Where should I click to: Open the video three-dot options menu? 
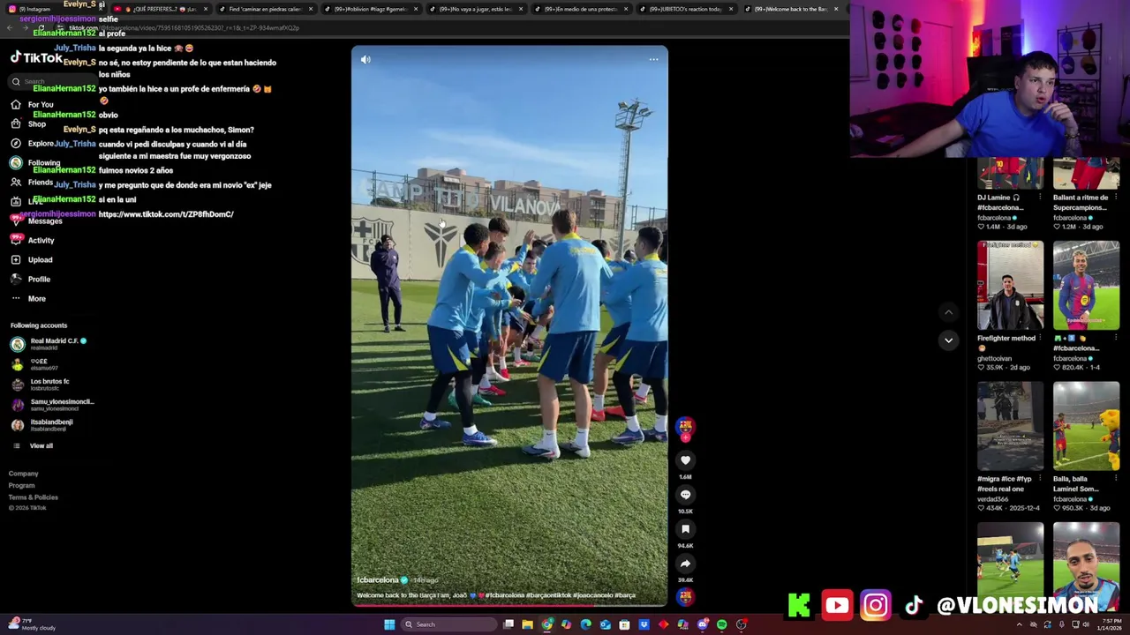[653, 60]
